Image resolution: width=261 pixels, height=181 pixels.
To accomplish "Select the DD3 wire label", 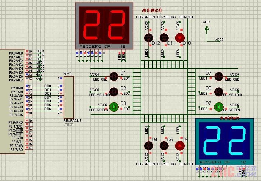I will click(x=47, y=97).
